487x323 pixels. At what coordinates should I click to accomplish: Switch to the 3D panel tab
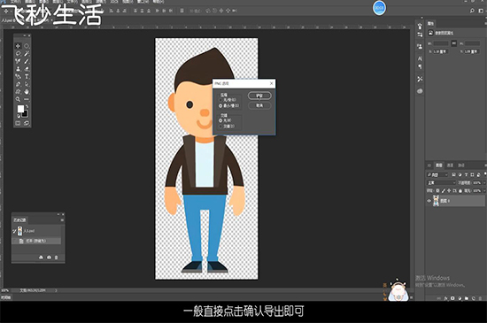(429, 165)
